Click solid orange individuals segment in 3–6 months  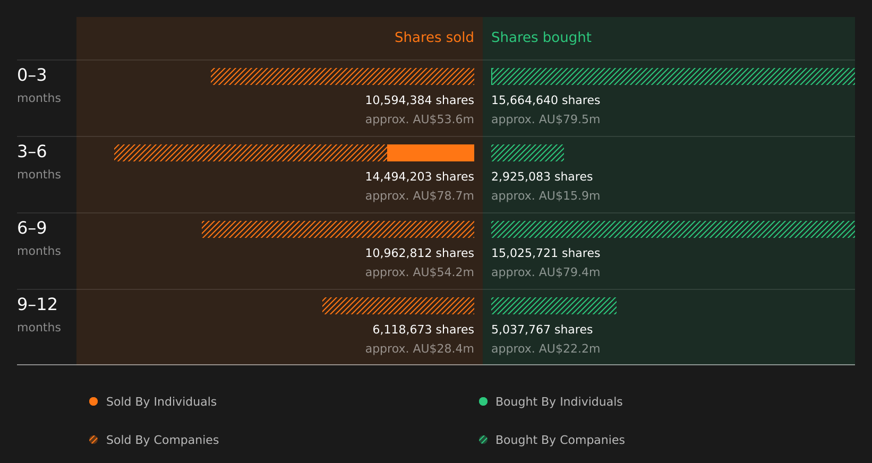[431, 153]
